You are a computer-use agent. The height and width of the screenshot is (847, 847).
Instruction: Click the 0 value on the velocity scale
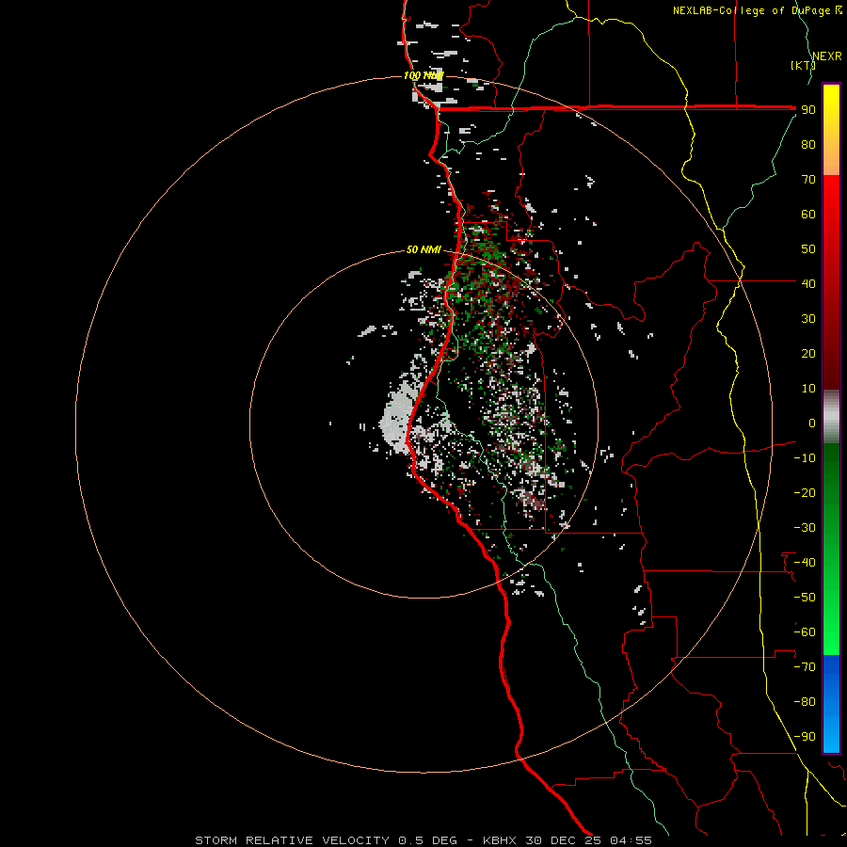(x=812, y=423)
